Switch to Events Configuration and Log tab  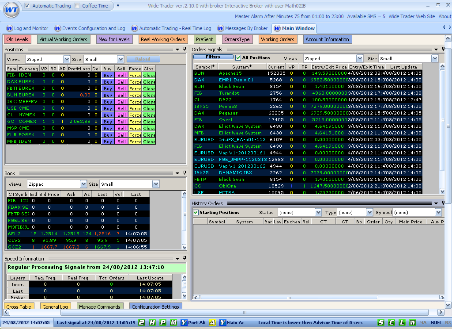[90, 28]
